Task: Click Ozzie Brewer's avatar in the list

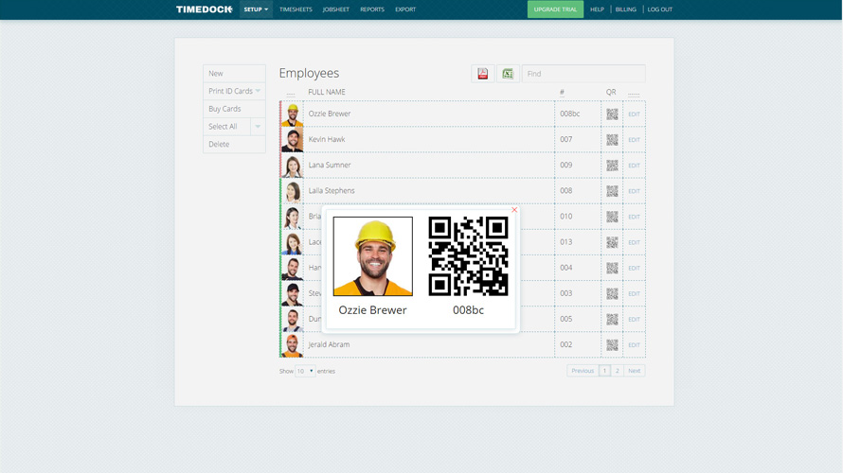Action: tap(293, 114)
